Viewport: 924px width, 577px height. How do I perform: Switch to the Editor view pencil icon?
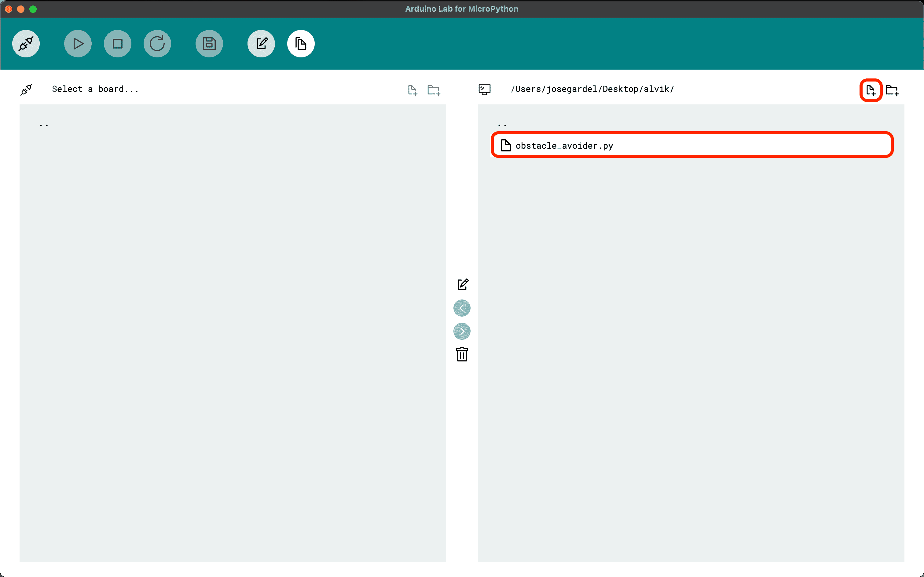[x=261, y=44]
